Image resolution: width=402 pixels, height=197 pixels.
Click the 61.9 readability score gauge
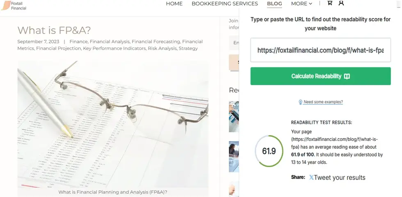[269, 151]
